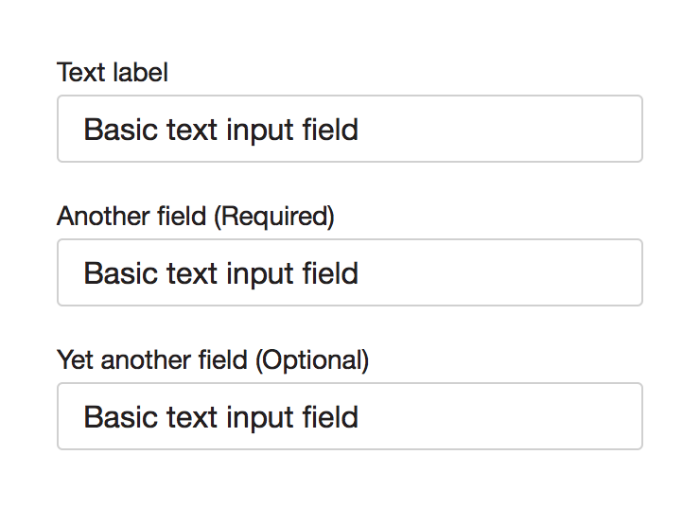Click placeholder text in the Required input field
This screenshot has height=507, width=700.
tap(221, 272)
